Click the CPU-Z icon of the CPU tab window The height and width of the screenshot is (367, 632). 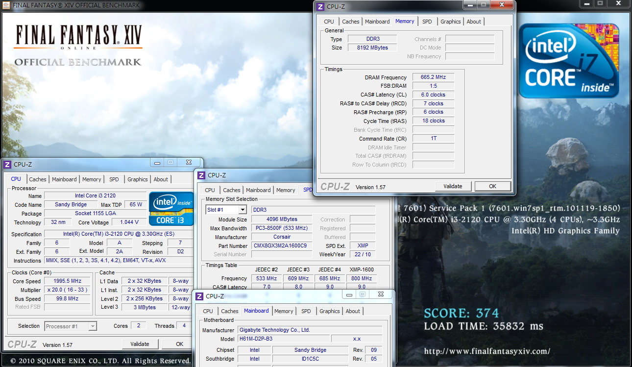coord(7,165)
